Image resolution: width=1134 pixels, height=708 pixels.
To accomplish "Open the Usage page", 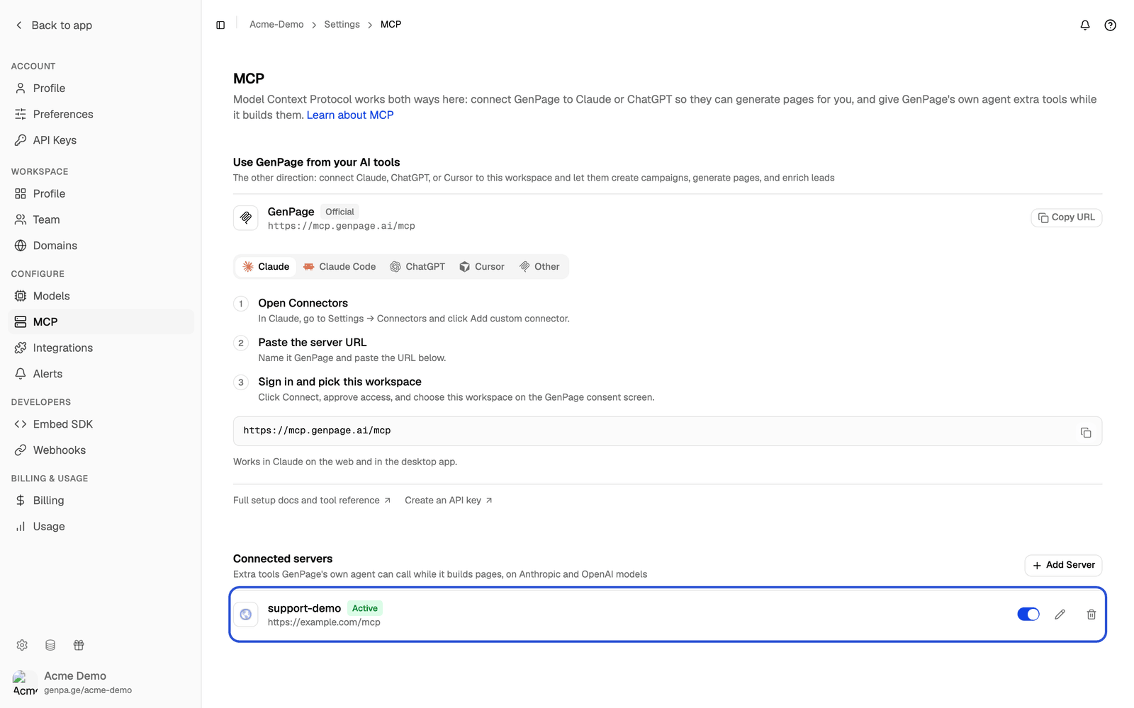I will [101, 527].
